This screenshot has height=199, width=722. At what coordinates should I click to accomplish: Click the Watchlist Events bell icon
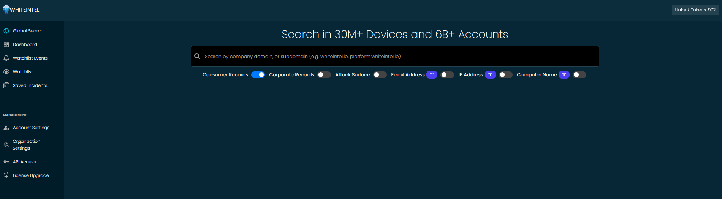6,58
